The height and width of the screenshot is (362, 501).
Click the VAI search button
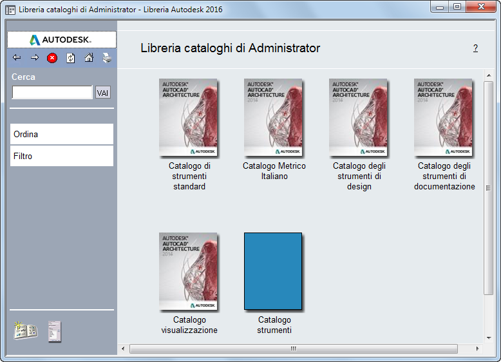tap(102, 93)
